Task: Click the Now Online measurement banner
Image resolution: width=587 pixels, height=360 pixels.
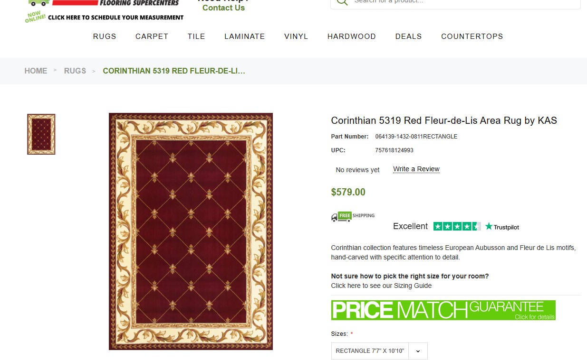Action: (105, 17)
